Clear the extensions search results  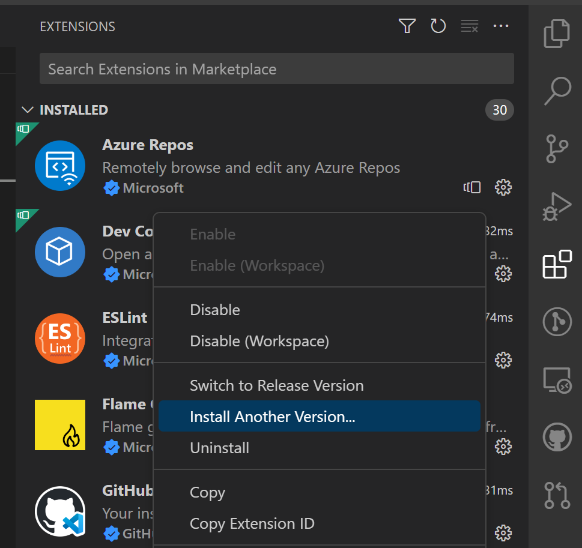(x=469, y=26)
